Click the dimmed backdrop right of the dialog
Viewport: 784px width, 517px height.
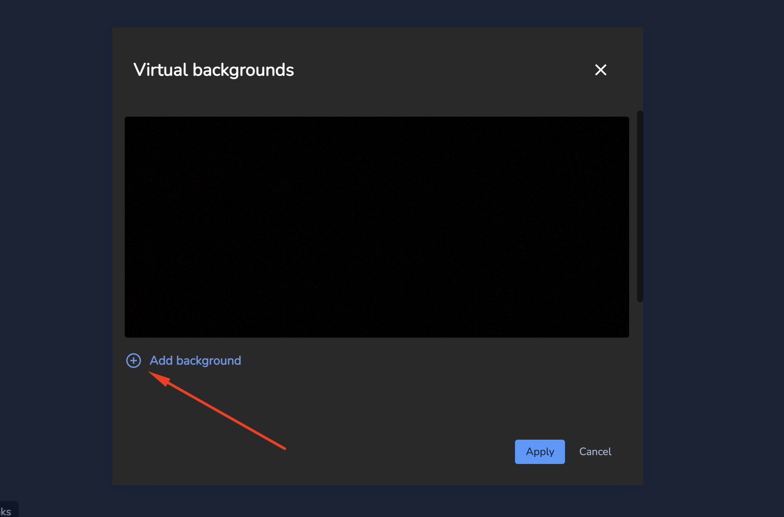(x=713, y=256)
